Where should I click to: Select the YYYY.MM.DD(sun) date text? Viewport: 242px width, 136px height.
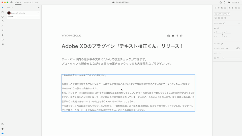(x=71, y=36)
